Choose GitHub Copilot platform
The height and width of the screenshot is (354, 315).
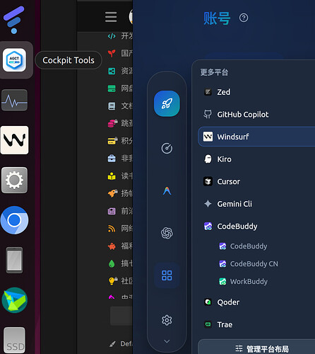click(256, 115)
